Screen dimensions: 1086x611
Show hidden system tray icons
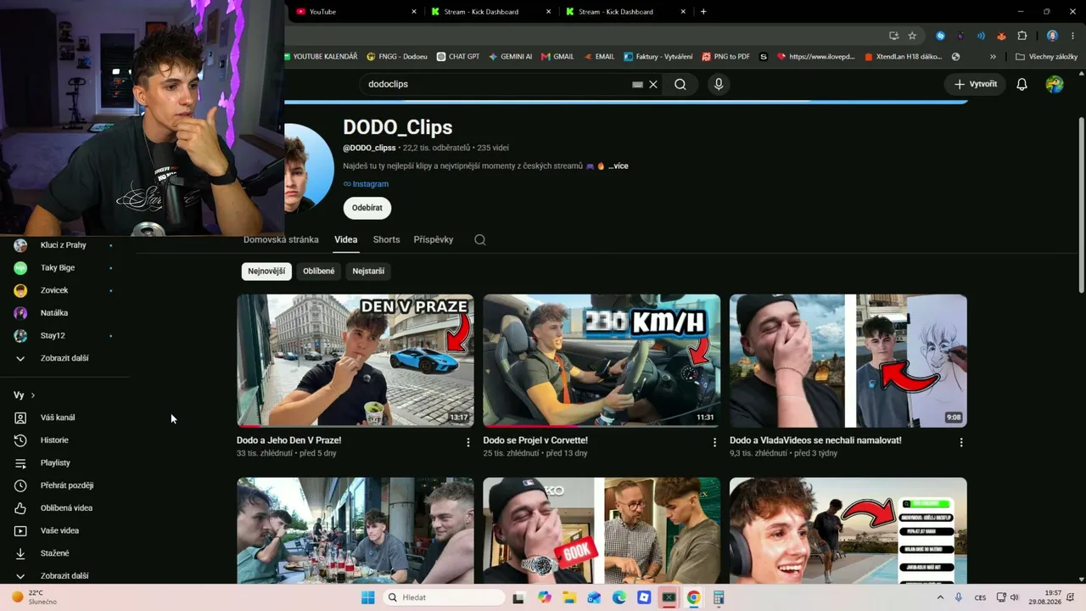pos(941,597)
